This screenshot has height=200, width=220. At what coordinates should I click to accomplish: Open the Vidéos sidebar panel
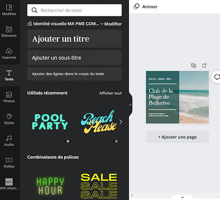[x=9, y=162]
